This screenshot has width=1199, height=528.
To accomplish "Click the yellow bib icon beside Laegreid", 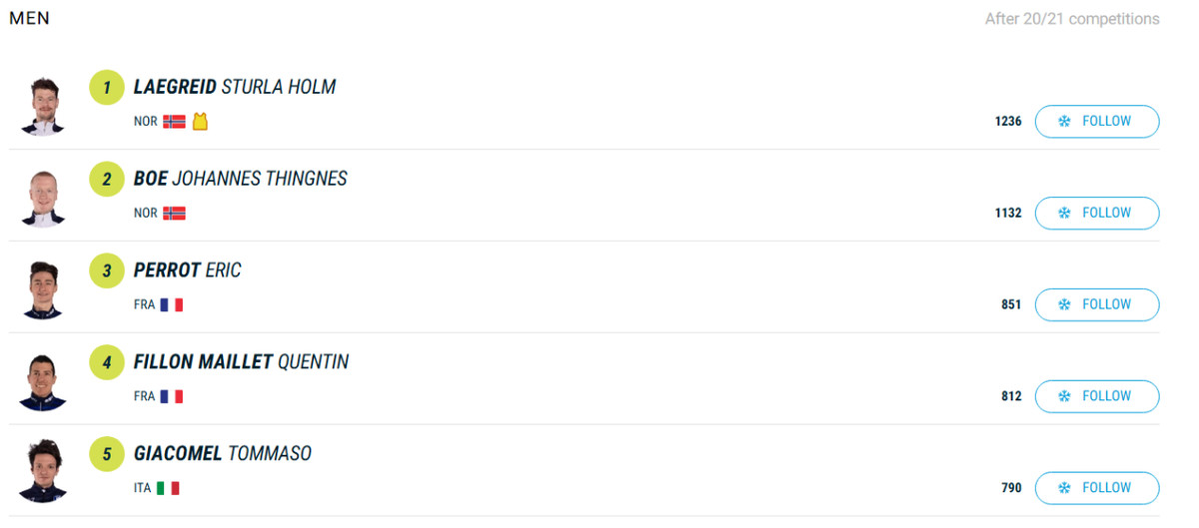I will coord(200,122).
